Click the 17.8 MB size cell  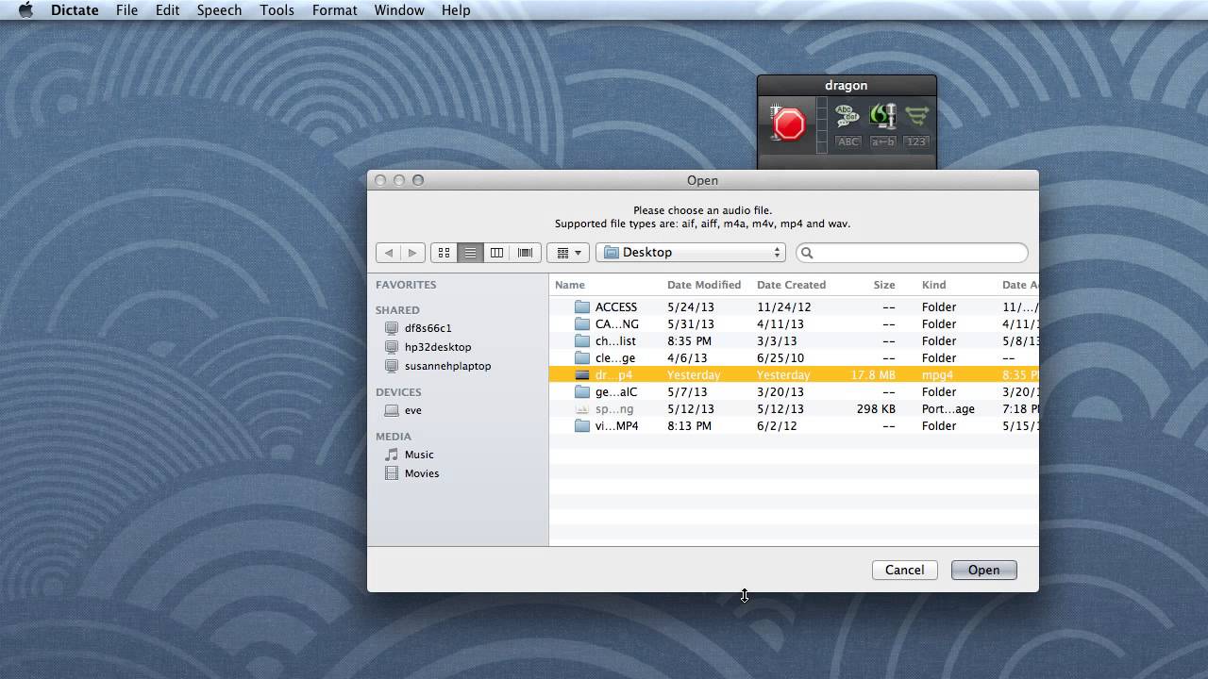pos(873,375)
